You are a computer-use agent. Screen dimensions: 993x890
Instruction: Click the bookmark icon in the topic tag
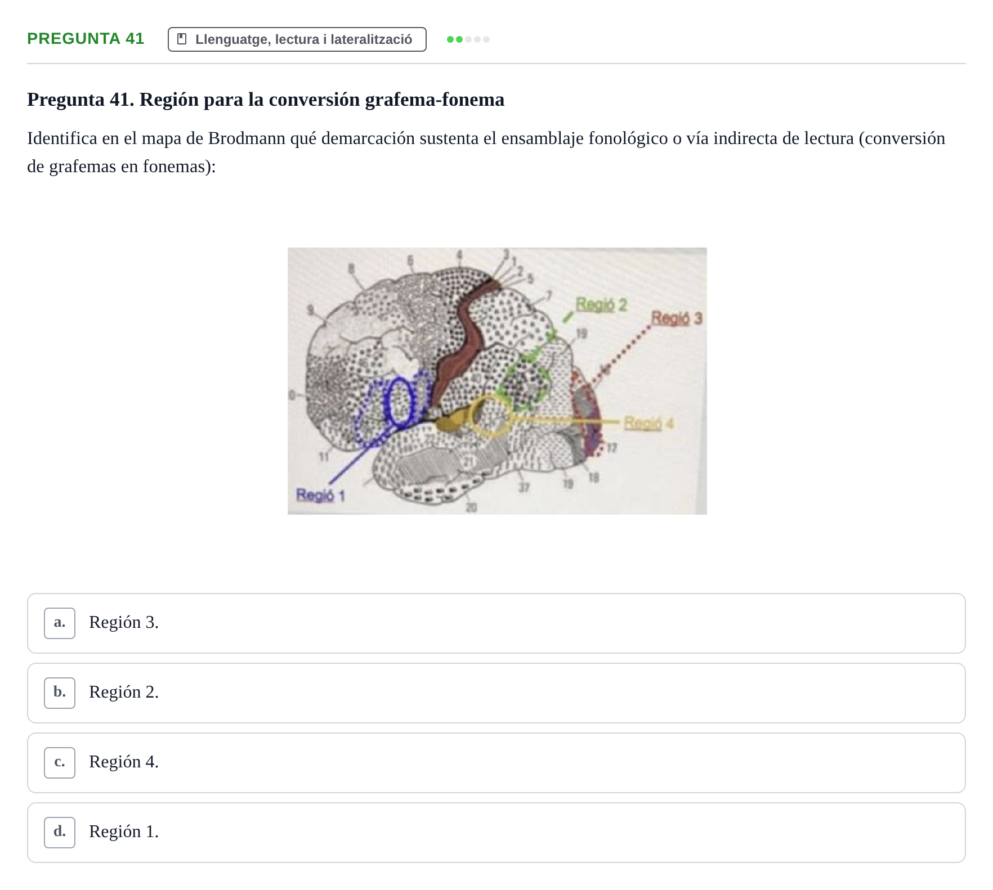tap(182, 39)
